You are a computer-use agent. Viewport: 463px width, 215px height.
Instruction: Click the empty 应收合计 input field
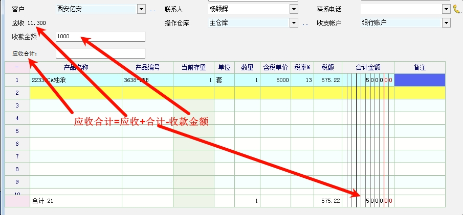pyautogui.click(x=100, y=53)
